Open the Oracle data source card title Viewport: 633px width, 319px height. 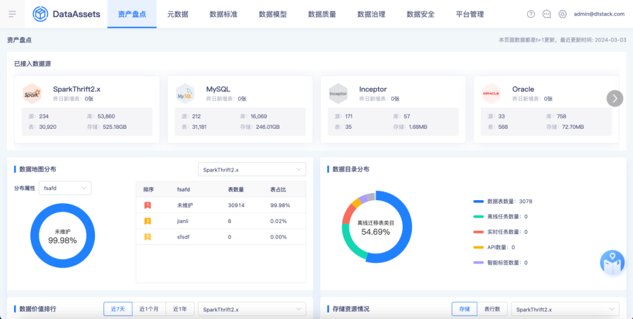[x=523, y=89]
